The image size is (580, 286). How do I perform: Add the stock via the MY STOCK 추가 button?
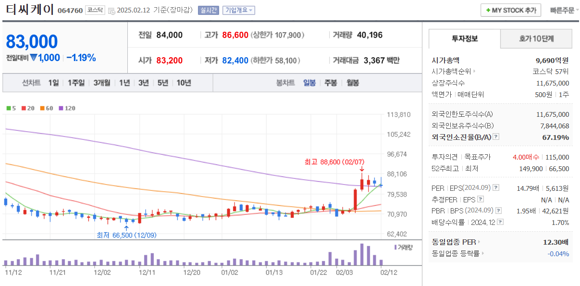[x=511, y=10]
